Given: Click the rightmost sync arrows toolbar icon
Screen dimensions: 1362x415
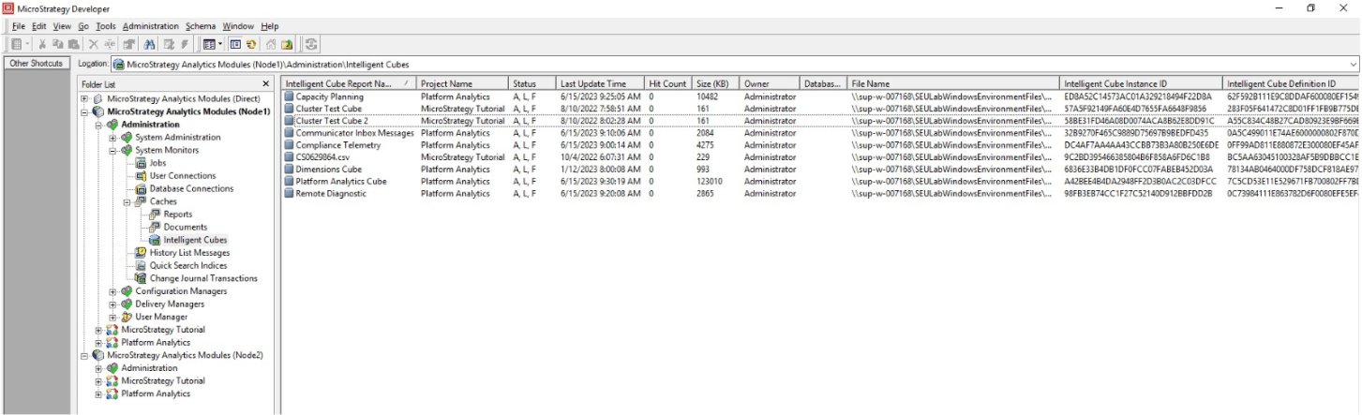Looking at the screenshot, I should point(310,44).
